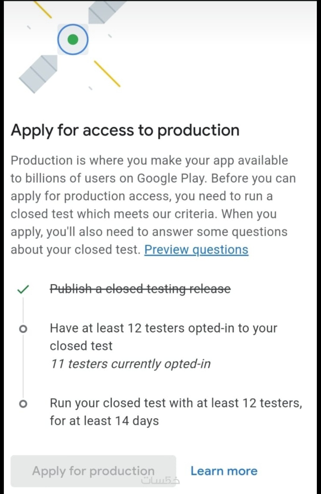Click the long yellow line below the satellite
321x494 pixels.
pyautogui.click(x=107, y=74)
